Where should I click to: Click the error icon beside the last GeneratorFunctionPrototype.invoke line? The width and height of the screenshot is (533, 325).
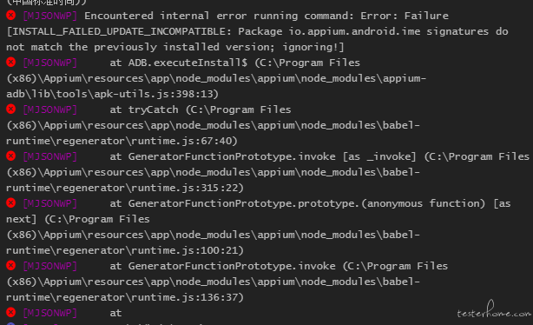11,265
